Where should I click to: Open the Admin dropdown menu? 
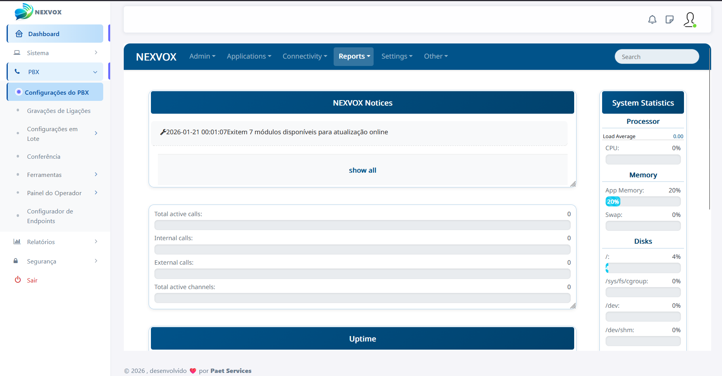(x=202, y=56)
